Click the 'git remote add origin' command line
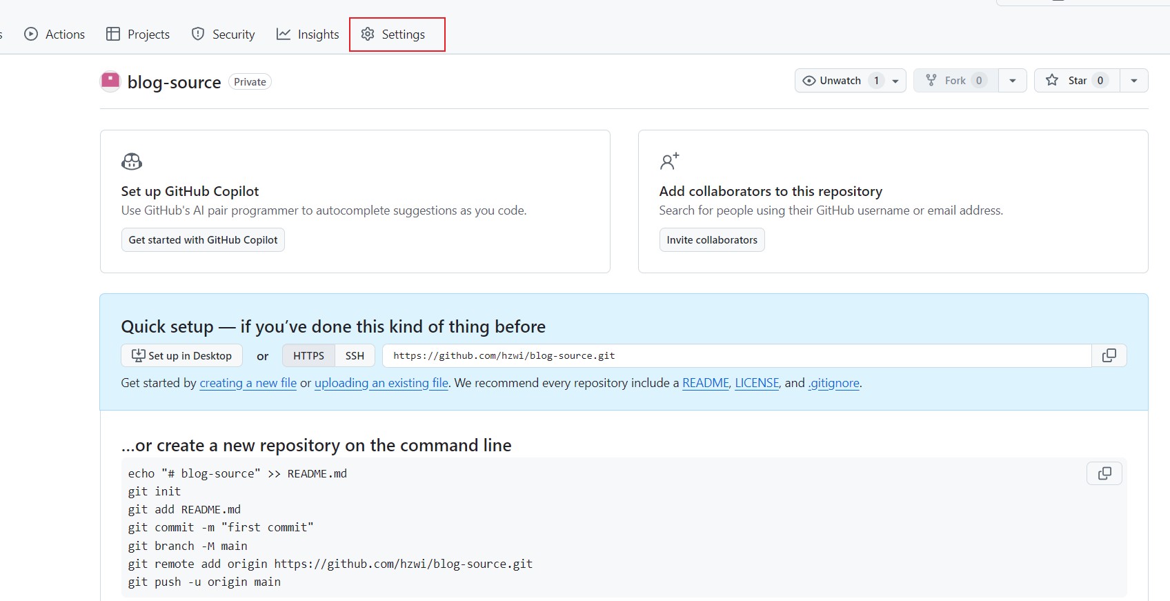The image size is (1170, 601). [x=330, y=564]
